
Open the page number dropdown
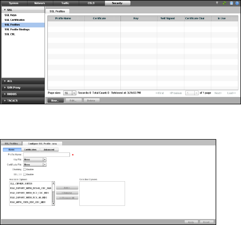tap(196, 93)
